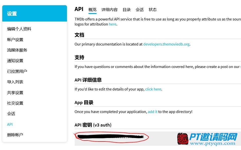Switch to the 概览 tab
The height and width of the screenshot is (150, 241).
pos(92,10)
